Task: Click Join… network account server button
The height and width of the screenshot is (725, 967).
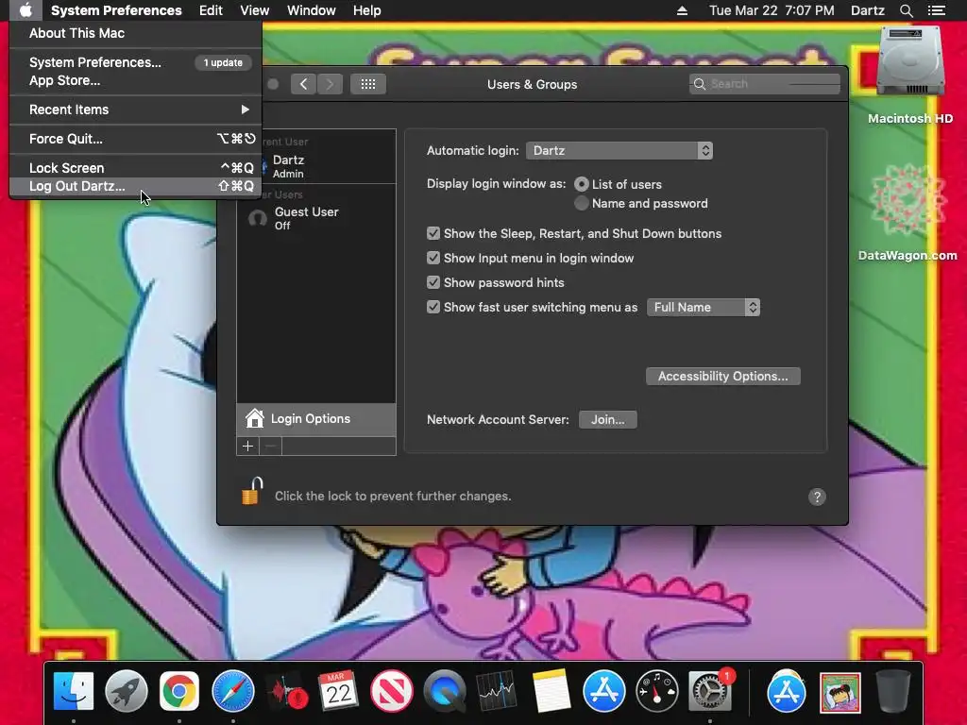Action: (x=607, y=420)
